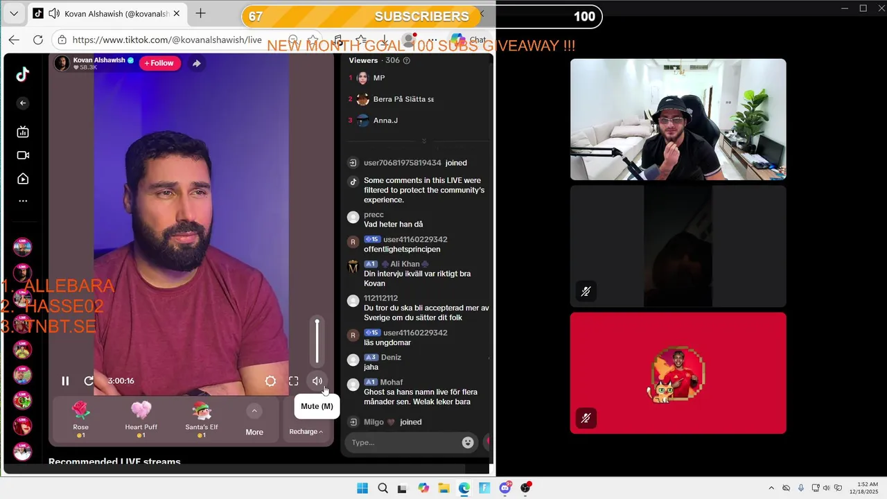
Task: Send a Rose gift
Action: 80,419
